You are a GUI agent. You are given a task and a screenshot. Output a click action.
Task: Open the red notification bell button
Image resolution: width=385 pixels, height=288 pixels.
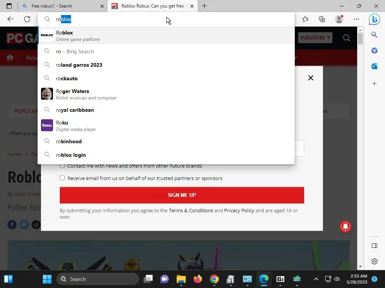345,226
